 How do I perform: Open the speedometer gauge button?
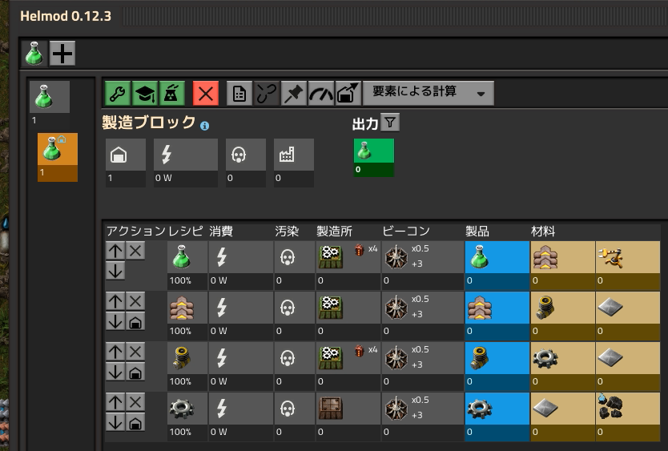[x=321, y=93]
